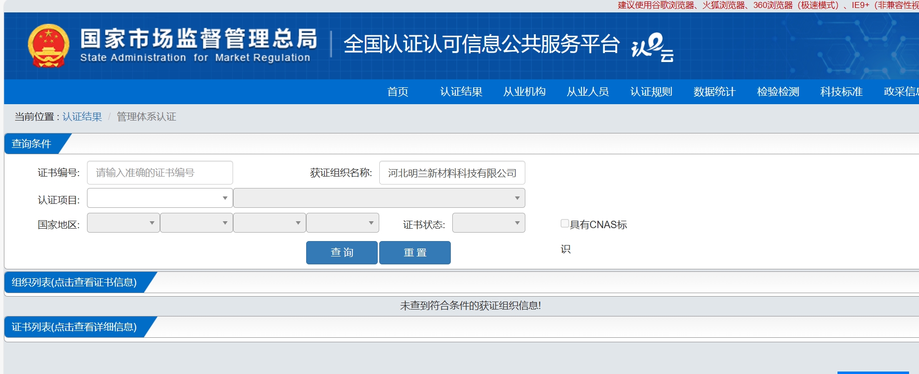Go to 从业机构 in the navigation bar

click(524, 92)
